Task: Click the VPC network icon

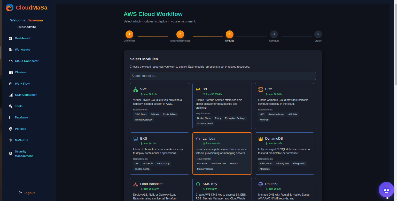Action: coord(136,90)
